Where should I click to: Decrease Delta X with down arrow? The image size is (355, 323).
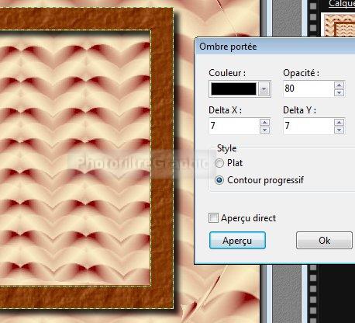coord(264,130)
